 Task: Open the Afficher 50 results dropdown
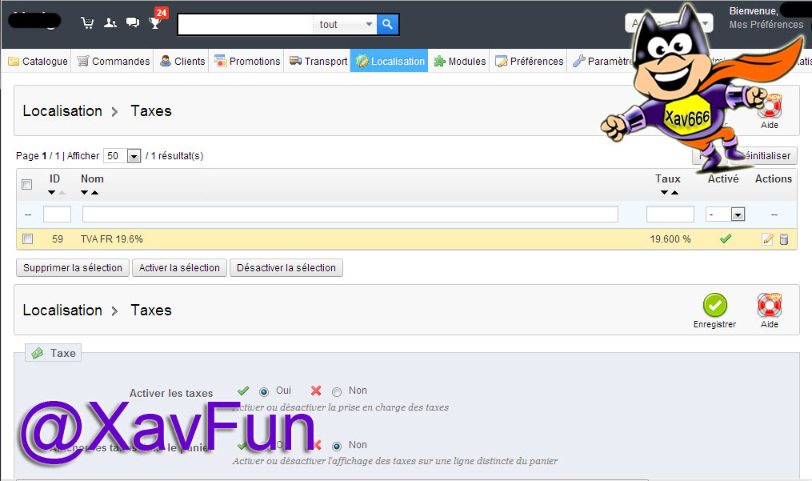[122, 155]
